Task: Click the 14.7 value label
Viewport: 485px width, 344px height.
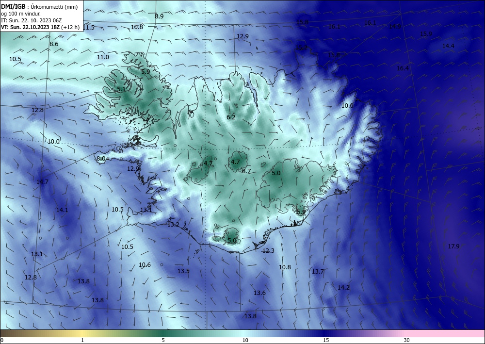Action: pyautogui.click(x=42, y=182)
